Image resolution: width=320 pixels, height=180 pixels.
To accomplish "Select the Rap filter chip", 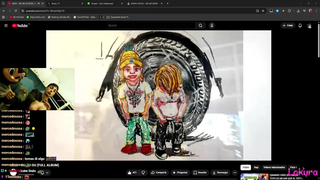I will click(x=256, y=167).
